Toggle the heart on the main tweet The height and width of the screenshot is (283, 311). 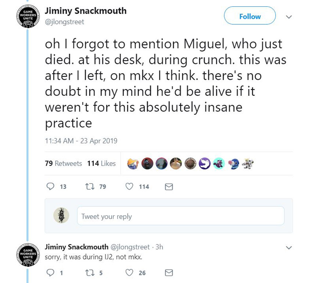tap(129, 187)
